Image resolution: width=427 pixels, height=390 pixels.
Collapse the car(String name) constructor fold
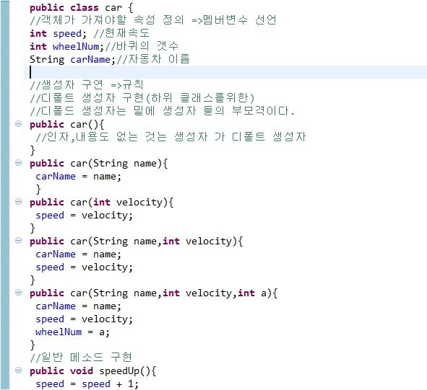coord(18,163)
